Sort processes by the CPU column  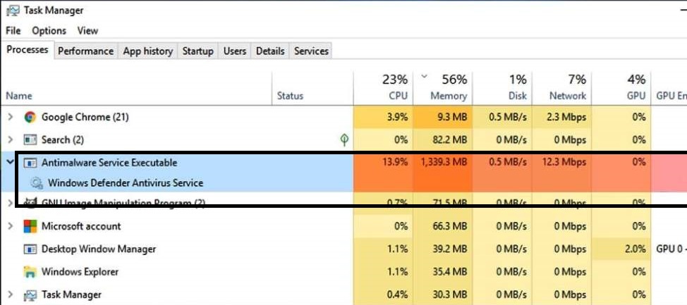point(384,88)
